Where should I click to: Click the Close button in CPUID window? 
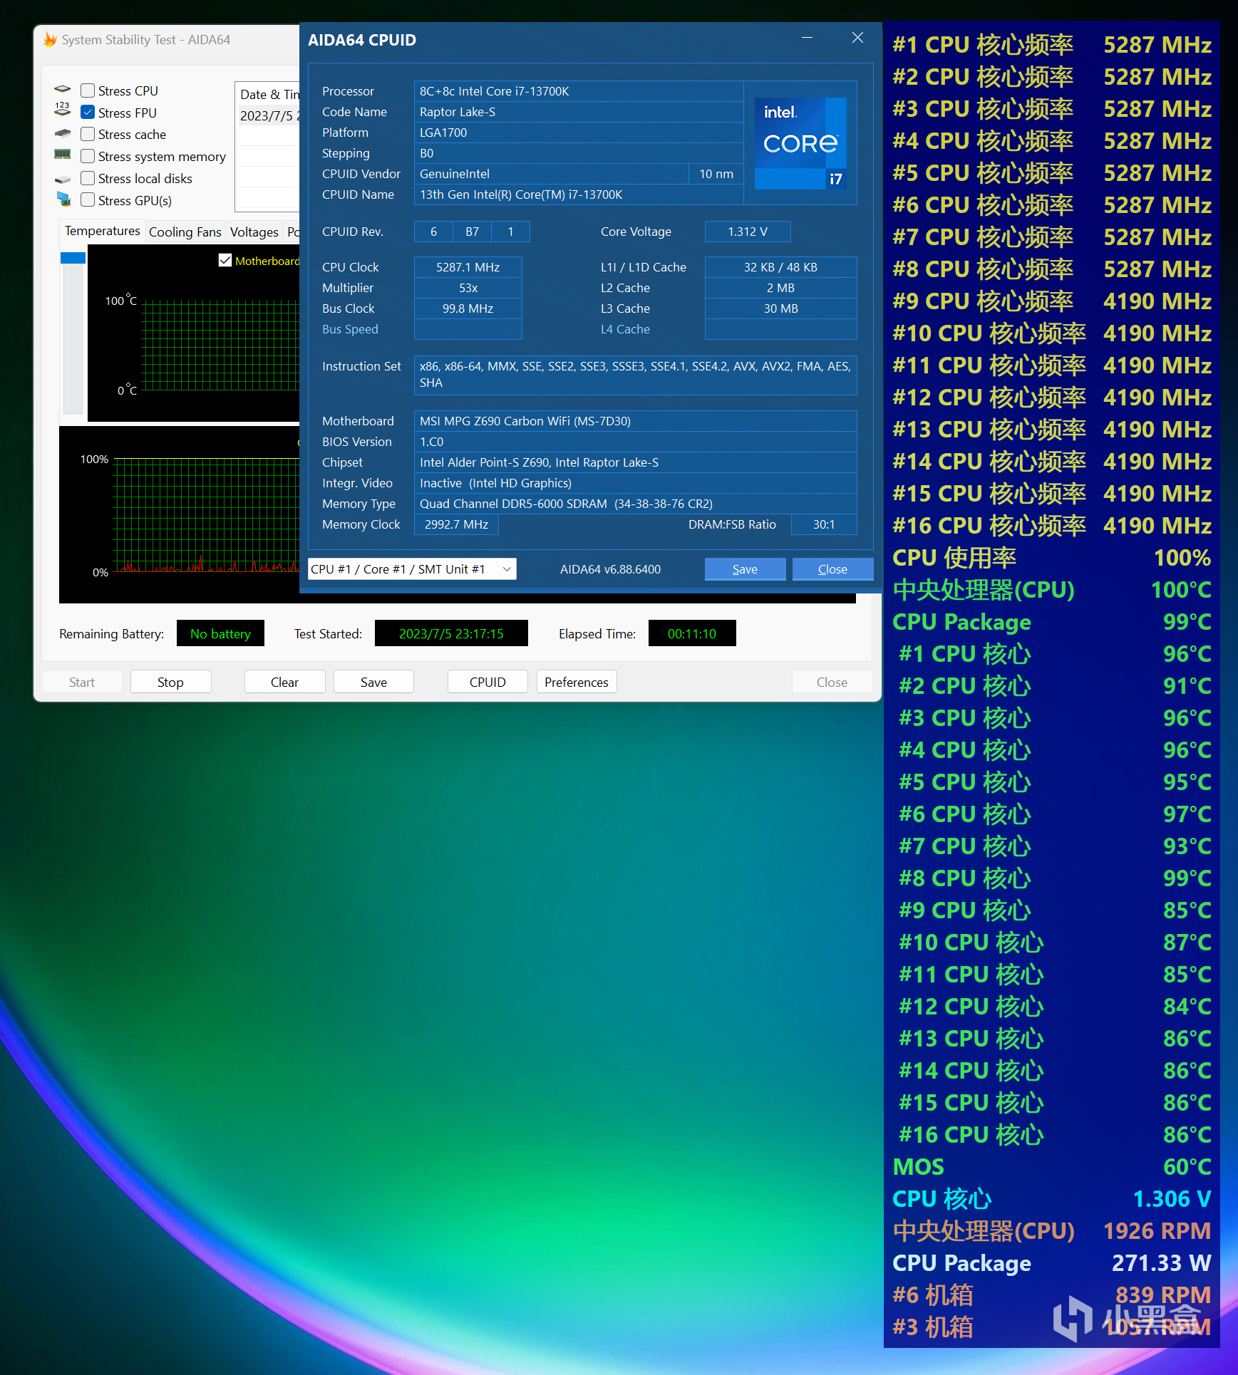[832, 569]
